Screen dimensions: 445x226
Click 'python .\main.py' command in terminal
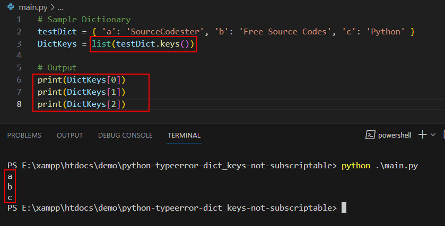click(x=379, y=166)
